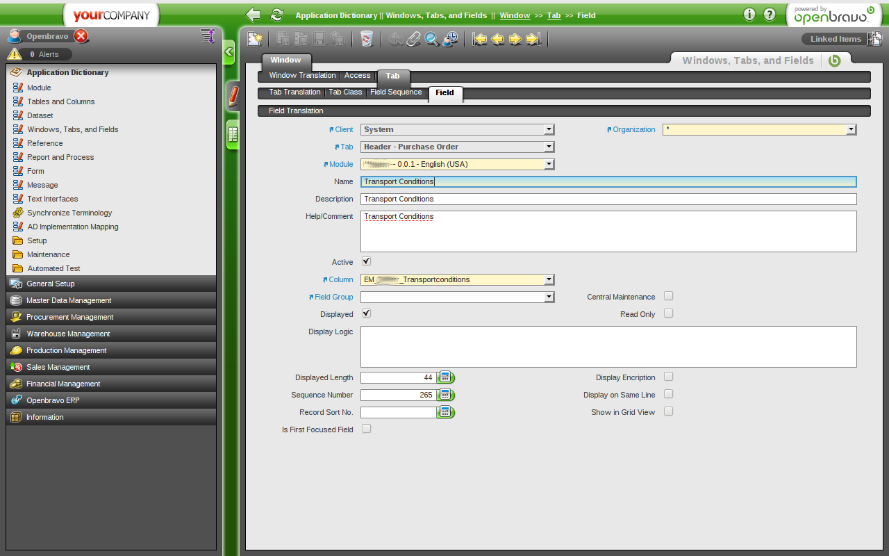Switch to the Field Sequence tab

396,92
